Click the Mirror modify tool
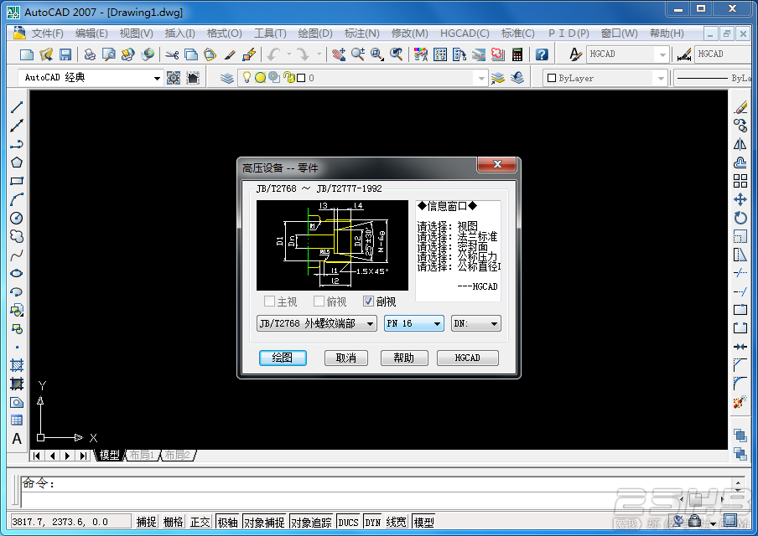Image resolution: width=758 pixels, height=536 pixels. click(x=740, y=144)
